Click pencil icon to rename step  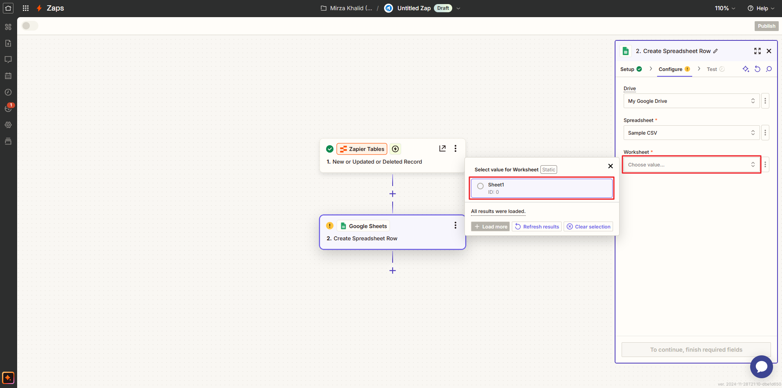[715, 51]
